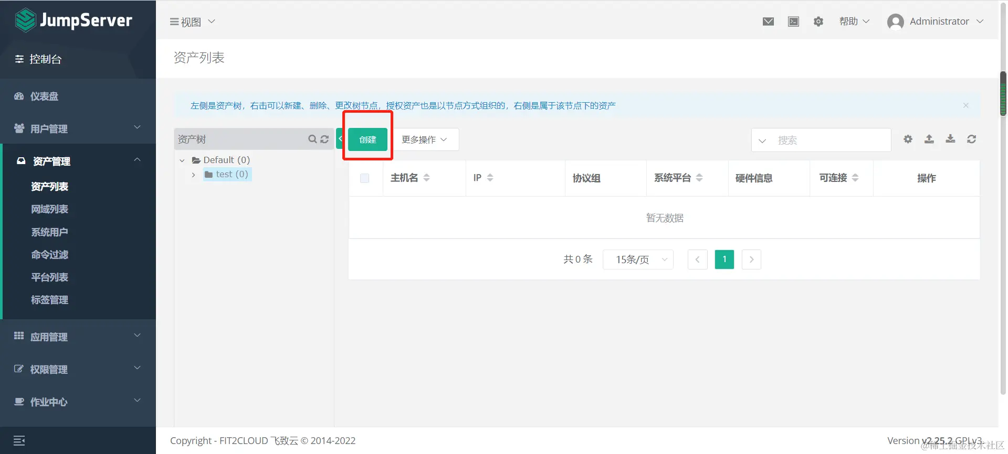Image resolution: width=1008 pixels, height=454 pixels.
Task: Open 系统用户 in sidebar
Action: 49,232
